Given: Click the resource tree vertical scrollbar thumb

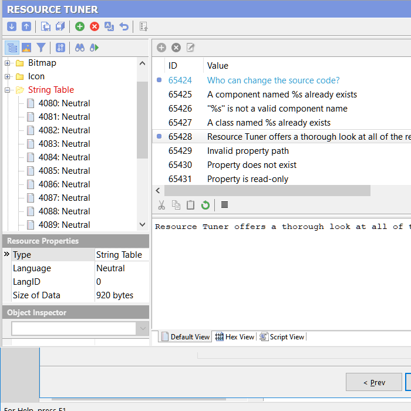Looking at the screenshot, I should click(x=142, y=120).
